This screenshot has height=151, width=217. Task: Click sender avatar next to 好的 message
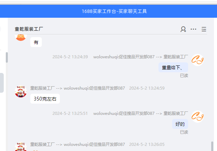[x=198, y=117]
